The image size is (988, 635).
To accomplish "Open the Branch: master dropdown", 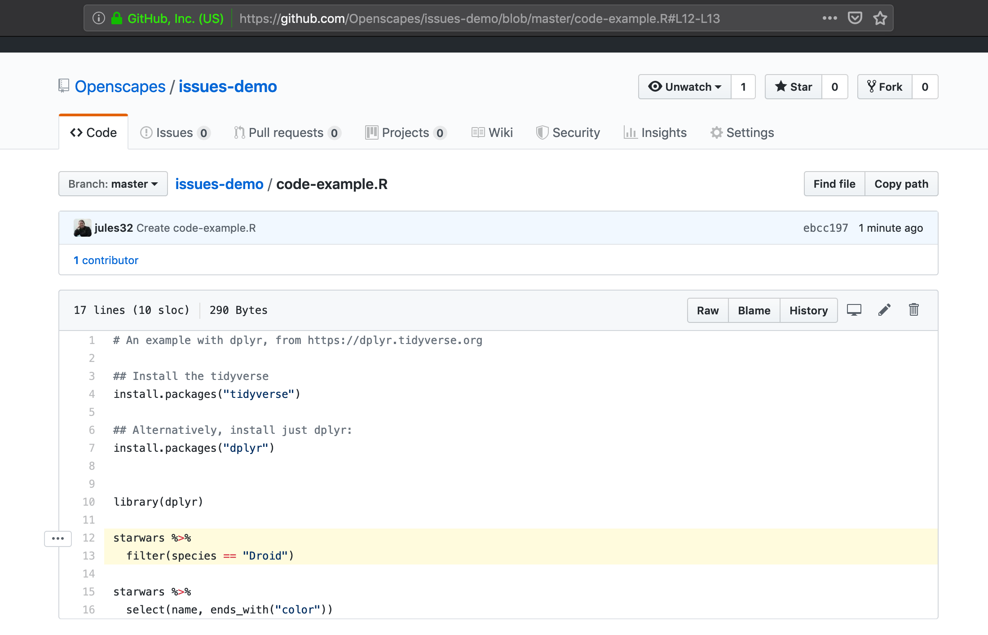I will coord(113,184).
